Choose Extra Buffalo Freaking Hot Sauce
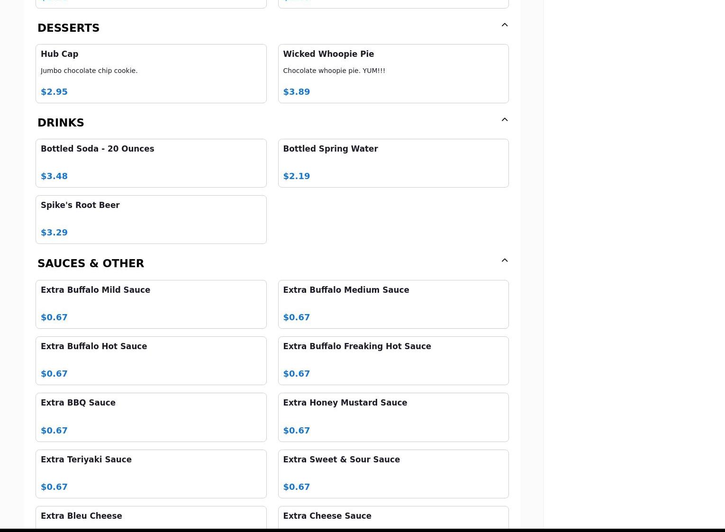This screenshot has height=532, width=725. [393, 361]
